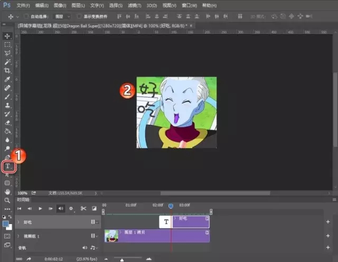The width and height of the screenshot is (338, 262).
Task: Change the screen mode
Action: tap(7, 245)
